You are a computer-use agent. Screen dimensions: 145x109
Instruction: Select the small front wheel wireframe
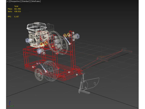click(x=39, y=74)
